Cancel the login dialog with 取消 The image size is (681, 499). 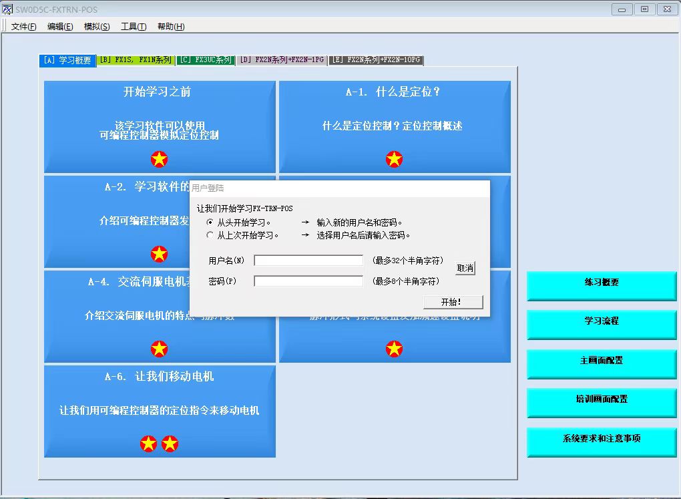point(465,268)
